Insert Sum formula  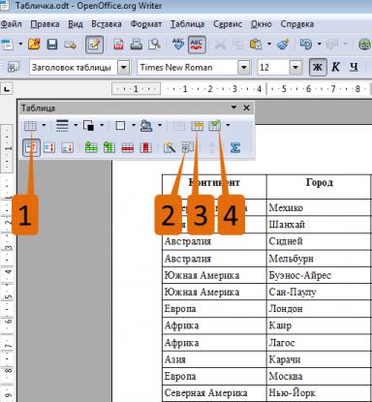point(235,148)
